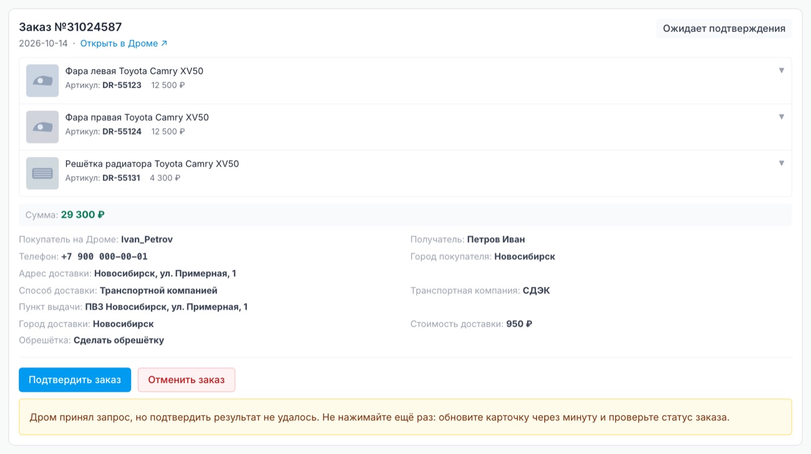Select the order title Заказ №31024587
Image resolution: width=811 pixels, height=454 pixels.
coord(70,27)
